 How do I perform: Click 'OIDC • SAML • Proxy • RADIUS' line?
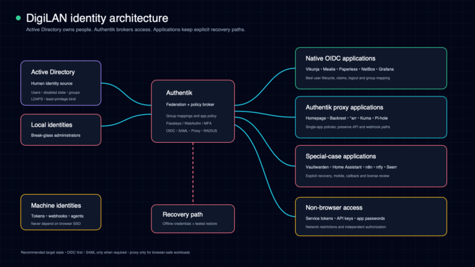192,131
